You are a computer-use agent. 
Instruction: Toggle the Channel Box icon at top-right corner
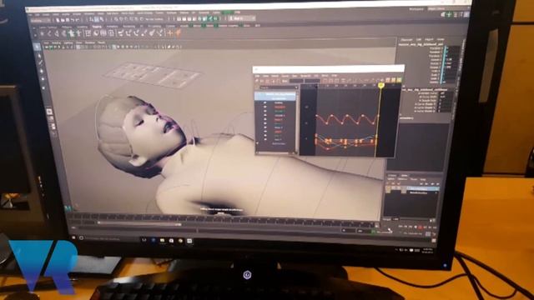click(466, 15)
